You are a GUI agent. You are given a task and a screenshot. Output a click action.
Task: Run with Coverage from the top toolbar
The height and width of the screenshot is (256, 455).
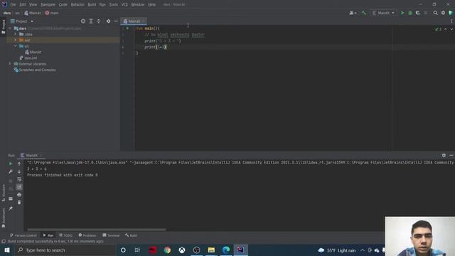coord(418,13)
